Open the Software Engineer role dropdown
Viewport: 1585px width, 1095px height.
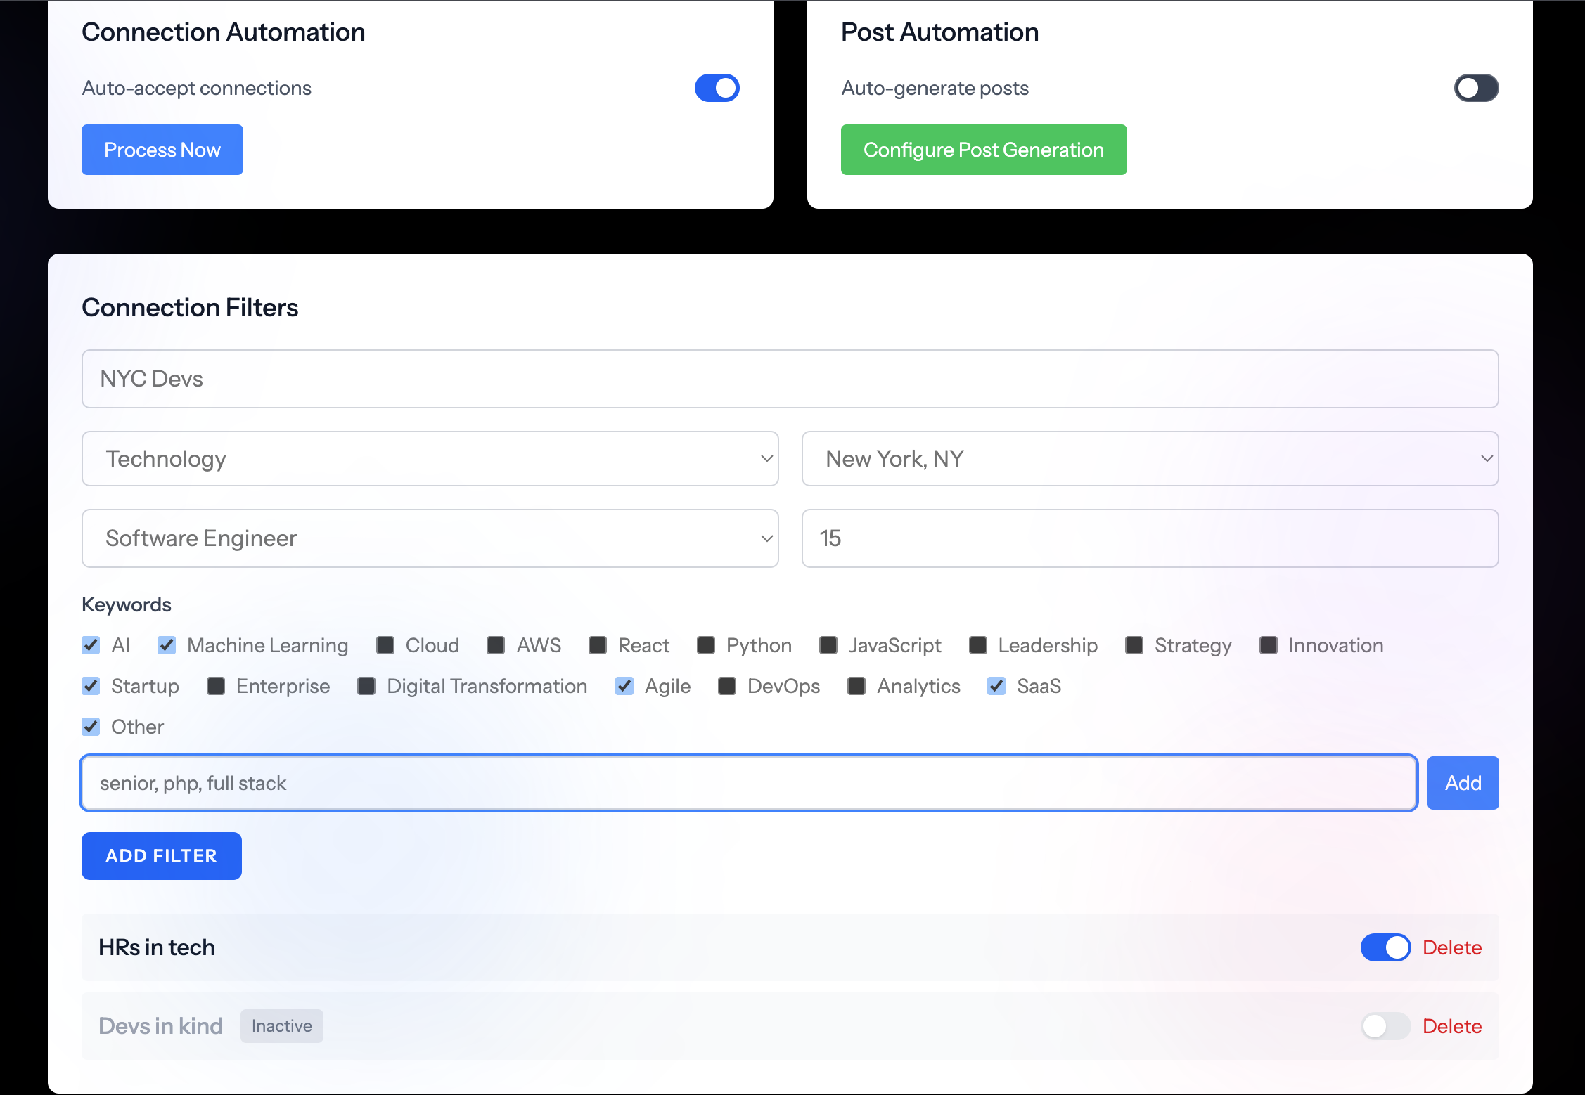430,538
